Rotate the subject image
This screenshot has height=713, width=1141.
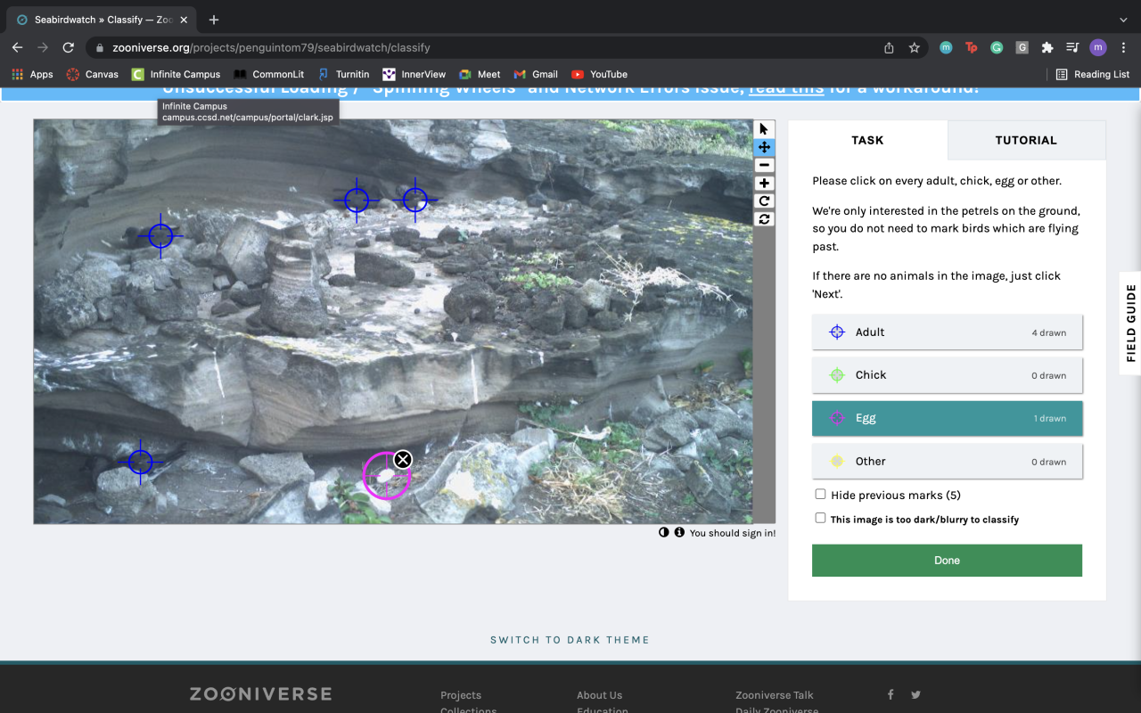pyautogui.click(x=764, y=201)
